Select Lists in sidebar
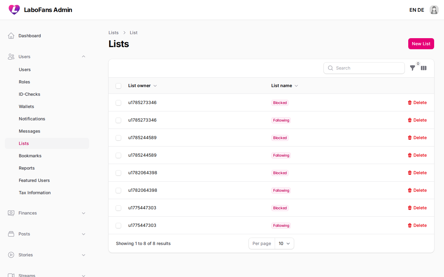The width and height of the screenshot is (444, 277). click(x=47, y=143)
